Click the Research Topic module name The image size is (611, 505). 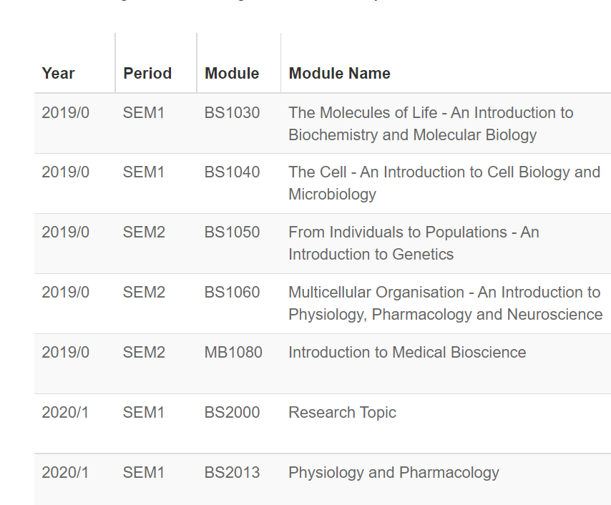[x=342, y=413]
